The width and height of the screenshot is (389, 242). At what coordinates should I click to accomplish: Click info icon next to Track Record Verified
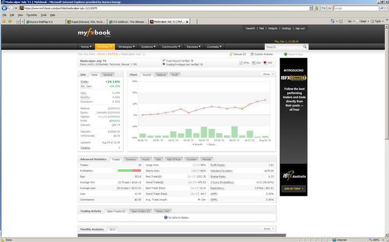192,60
